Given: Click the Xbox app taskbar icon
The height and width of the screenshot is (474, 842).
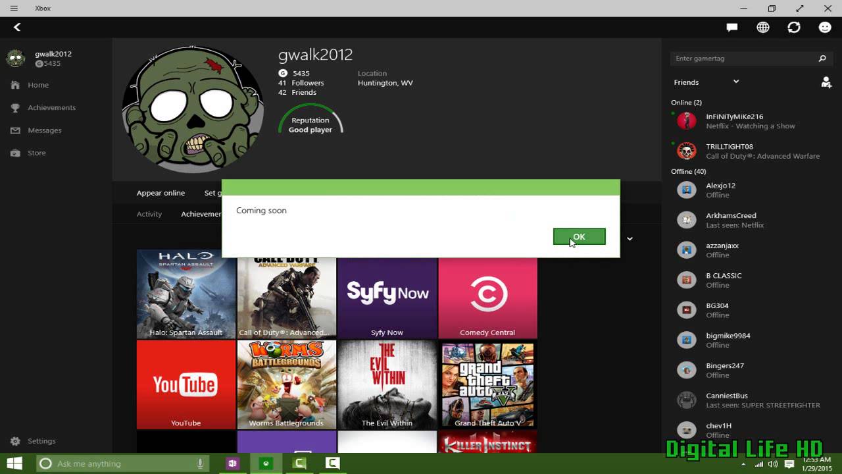Looking at the screenshot, I should [x=266, y=463].
